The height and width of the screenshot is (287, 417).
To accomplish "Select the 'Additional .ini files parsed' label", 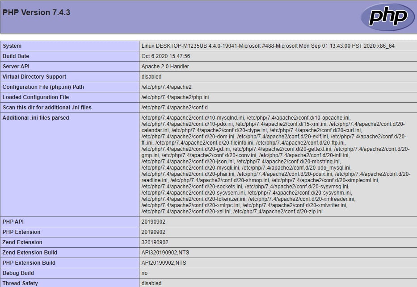I will click(x=36, y=118).
